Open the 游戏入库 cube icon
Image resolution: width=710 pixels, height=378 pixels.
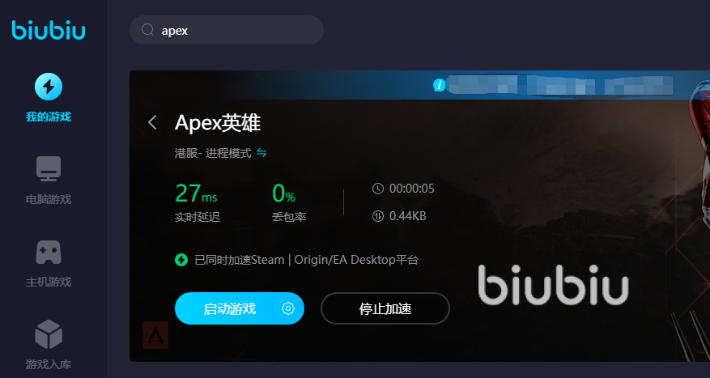pos(49,334)
